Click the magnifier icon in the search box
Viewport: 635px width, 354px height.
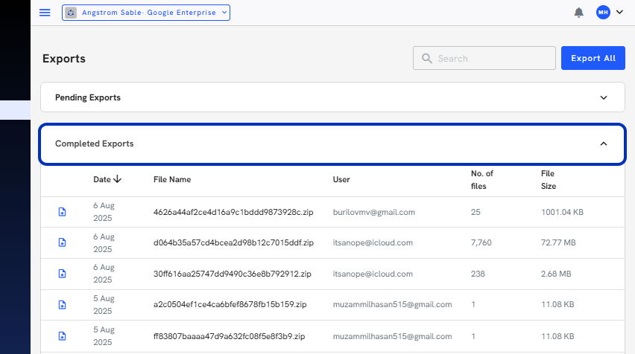click(x=427, y=58)
